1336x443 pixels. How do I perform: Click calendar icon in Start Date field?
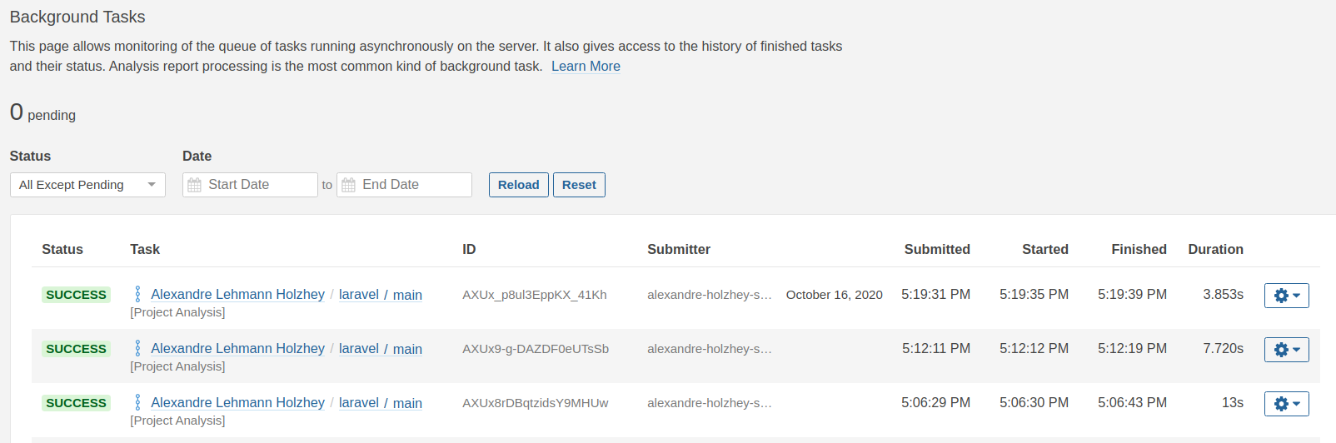194,185
